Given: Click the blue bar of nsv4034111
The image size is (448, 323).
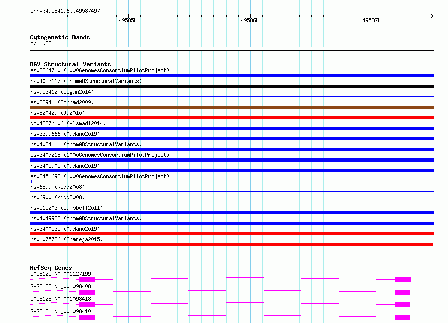Looking at the screenshot, I should (232, 149).
